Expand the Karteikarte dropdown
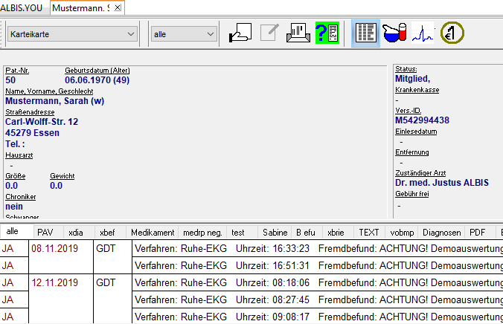Screen dimensions: 503x324 (x=131, y=33)
